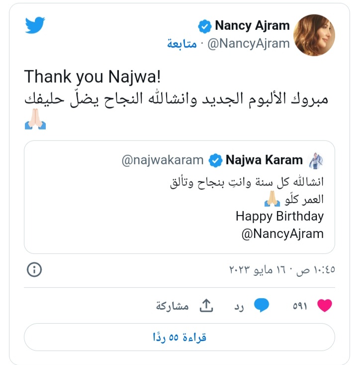Open the @NancyAjram handle in header
The height and width of the screenshot is (365, 358).
pyautogui.click(x=248, y=44)
